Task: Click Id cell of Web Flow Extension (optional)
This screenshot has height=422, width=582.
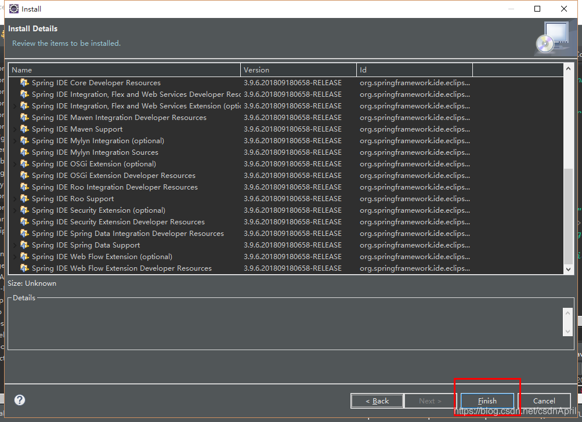Action: click(x=415, y=257)
